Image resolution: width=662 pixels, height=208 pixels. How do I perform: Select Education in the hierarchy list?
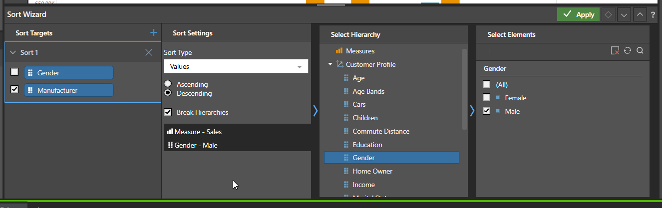coord(367,145)
